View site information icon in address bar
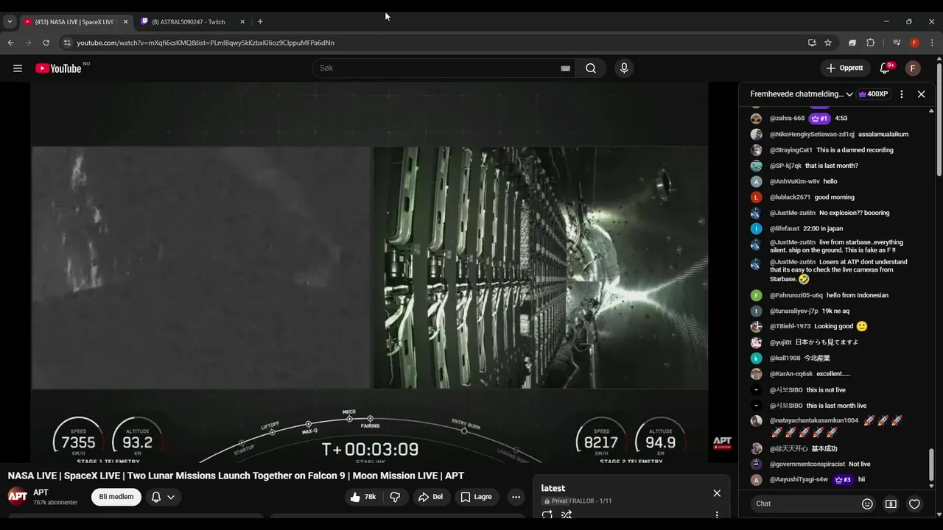This screenshot has height=530, width=943. click(67, 43)
